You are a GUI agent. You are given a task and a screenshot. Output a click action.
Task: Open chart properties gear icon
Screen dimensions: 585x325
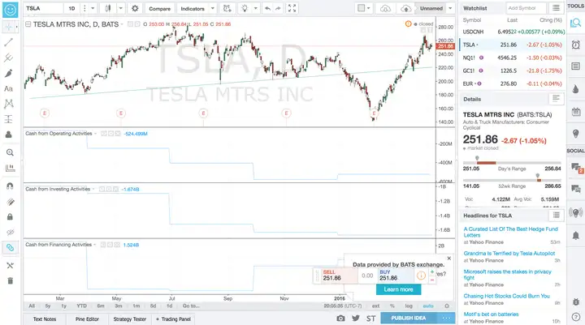tap(135, 8)
